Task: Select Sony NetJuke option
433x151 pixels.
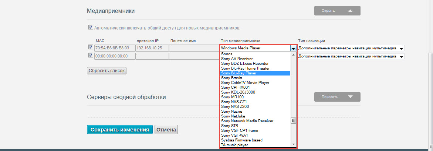Action: click(x=255, y=116)
